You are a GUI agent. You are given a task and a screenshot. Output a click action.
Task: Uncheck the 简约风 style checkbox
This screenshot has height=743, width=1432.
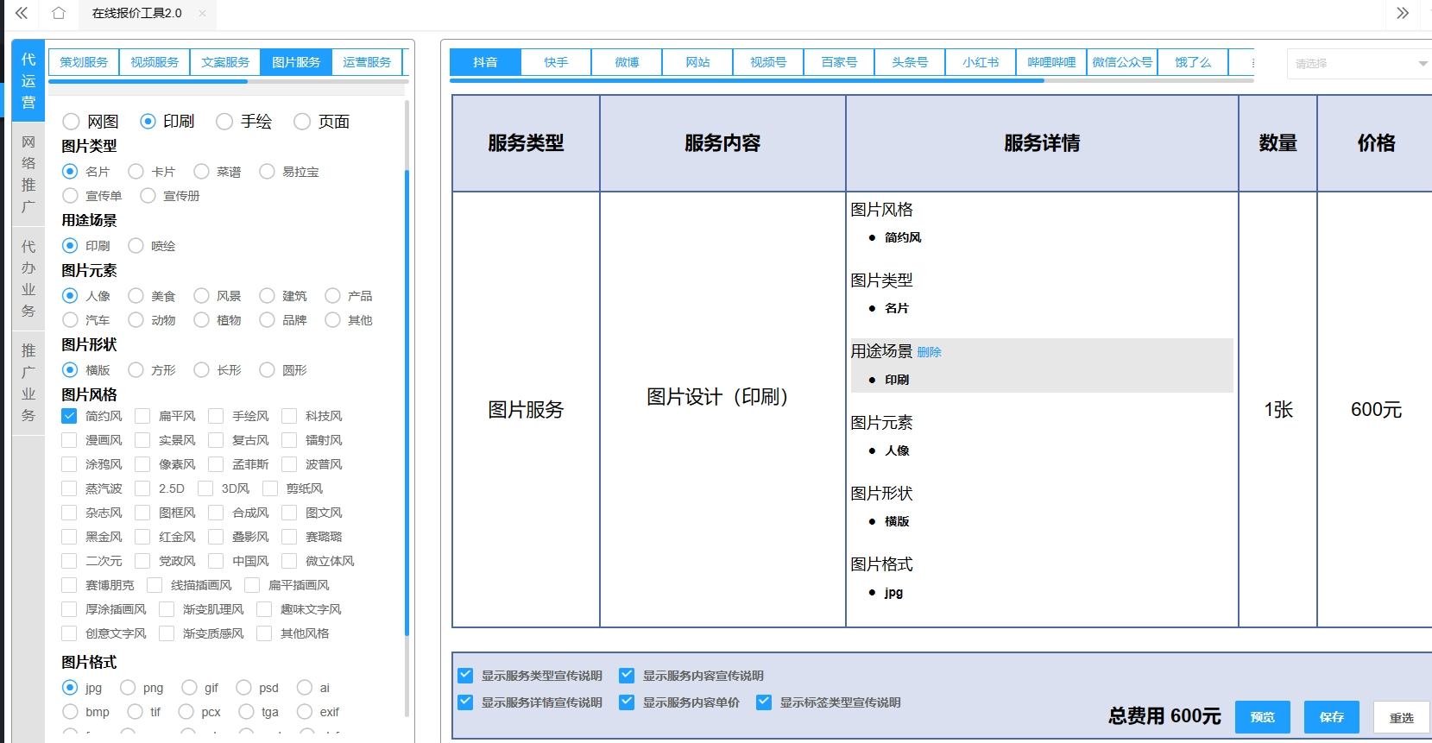(x=70, y=416)
